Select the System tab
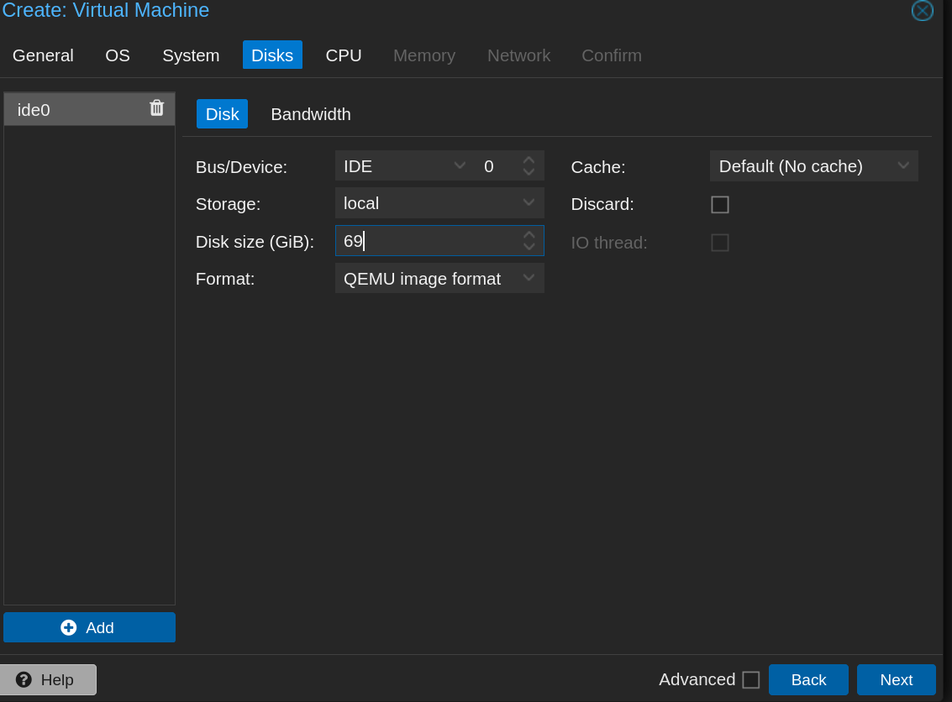The width and height of the screenshot is (952, 702). pyautogui.click(x=191, y=55)
